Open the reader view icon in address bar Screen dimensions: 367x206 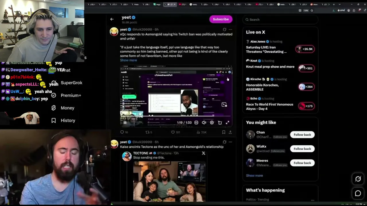coord(300,11)
